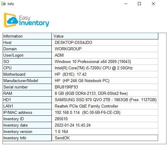Close the Info window
Viewport: 168px width, 146px height.
(x=153, y=4)
